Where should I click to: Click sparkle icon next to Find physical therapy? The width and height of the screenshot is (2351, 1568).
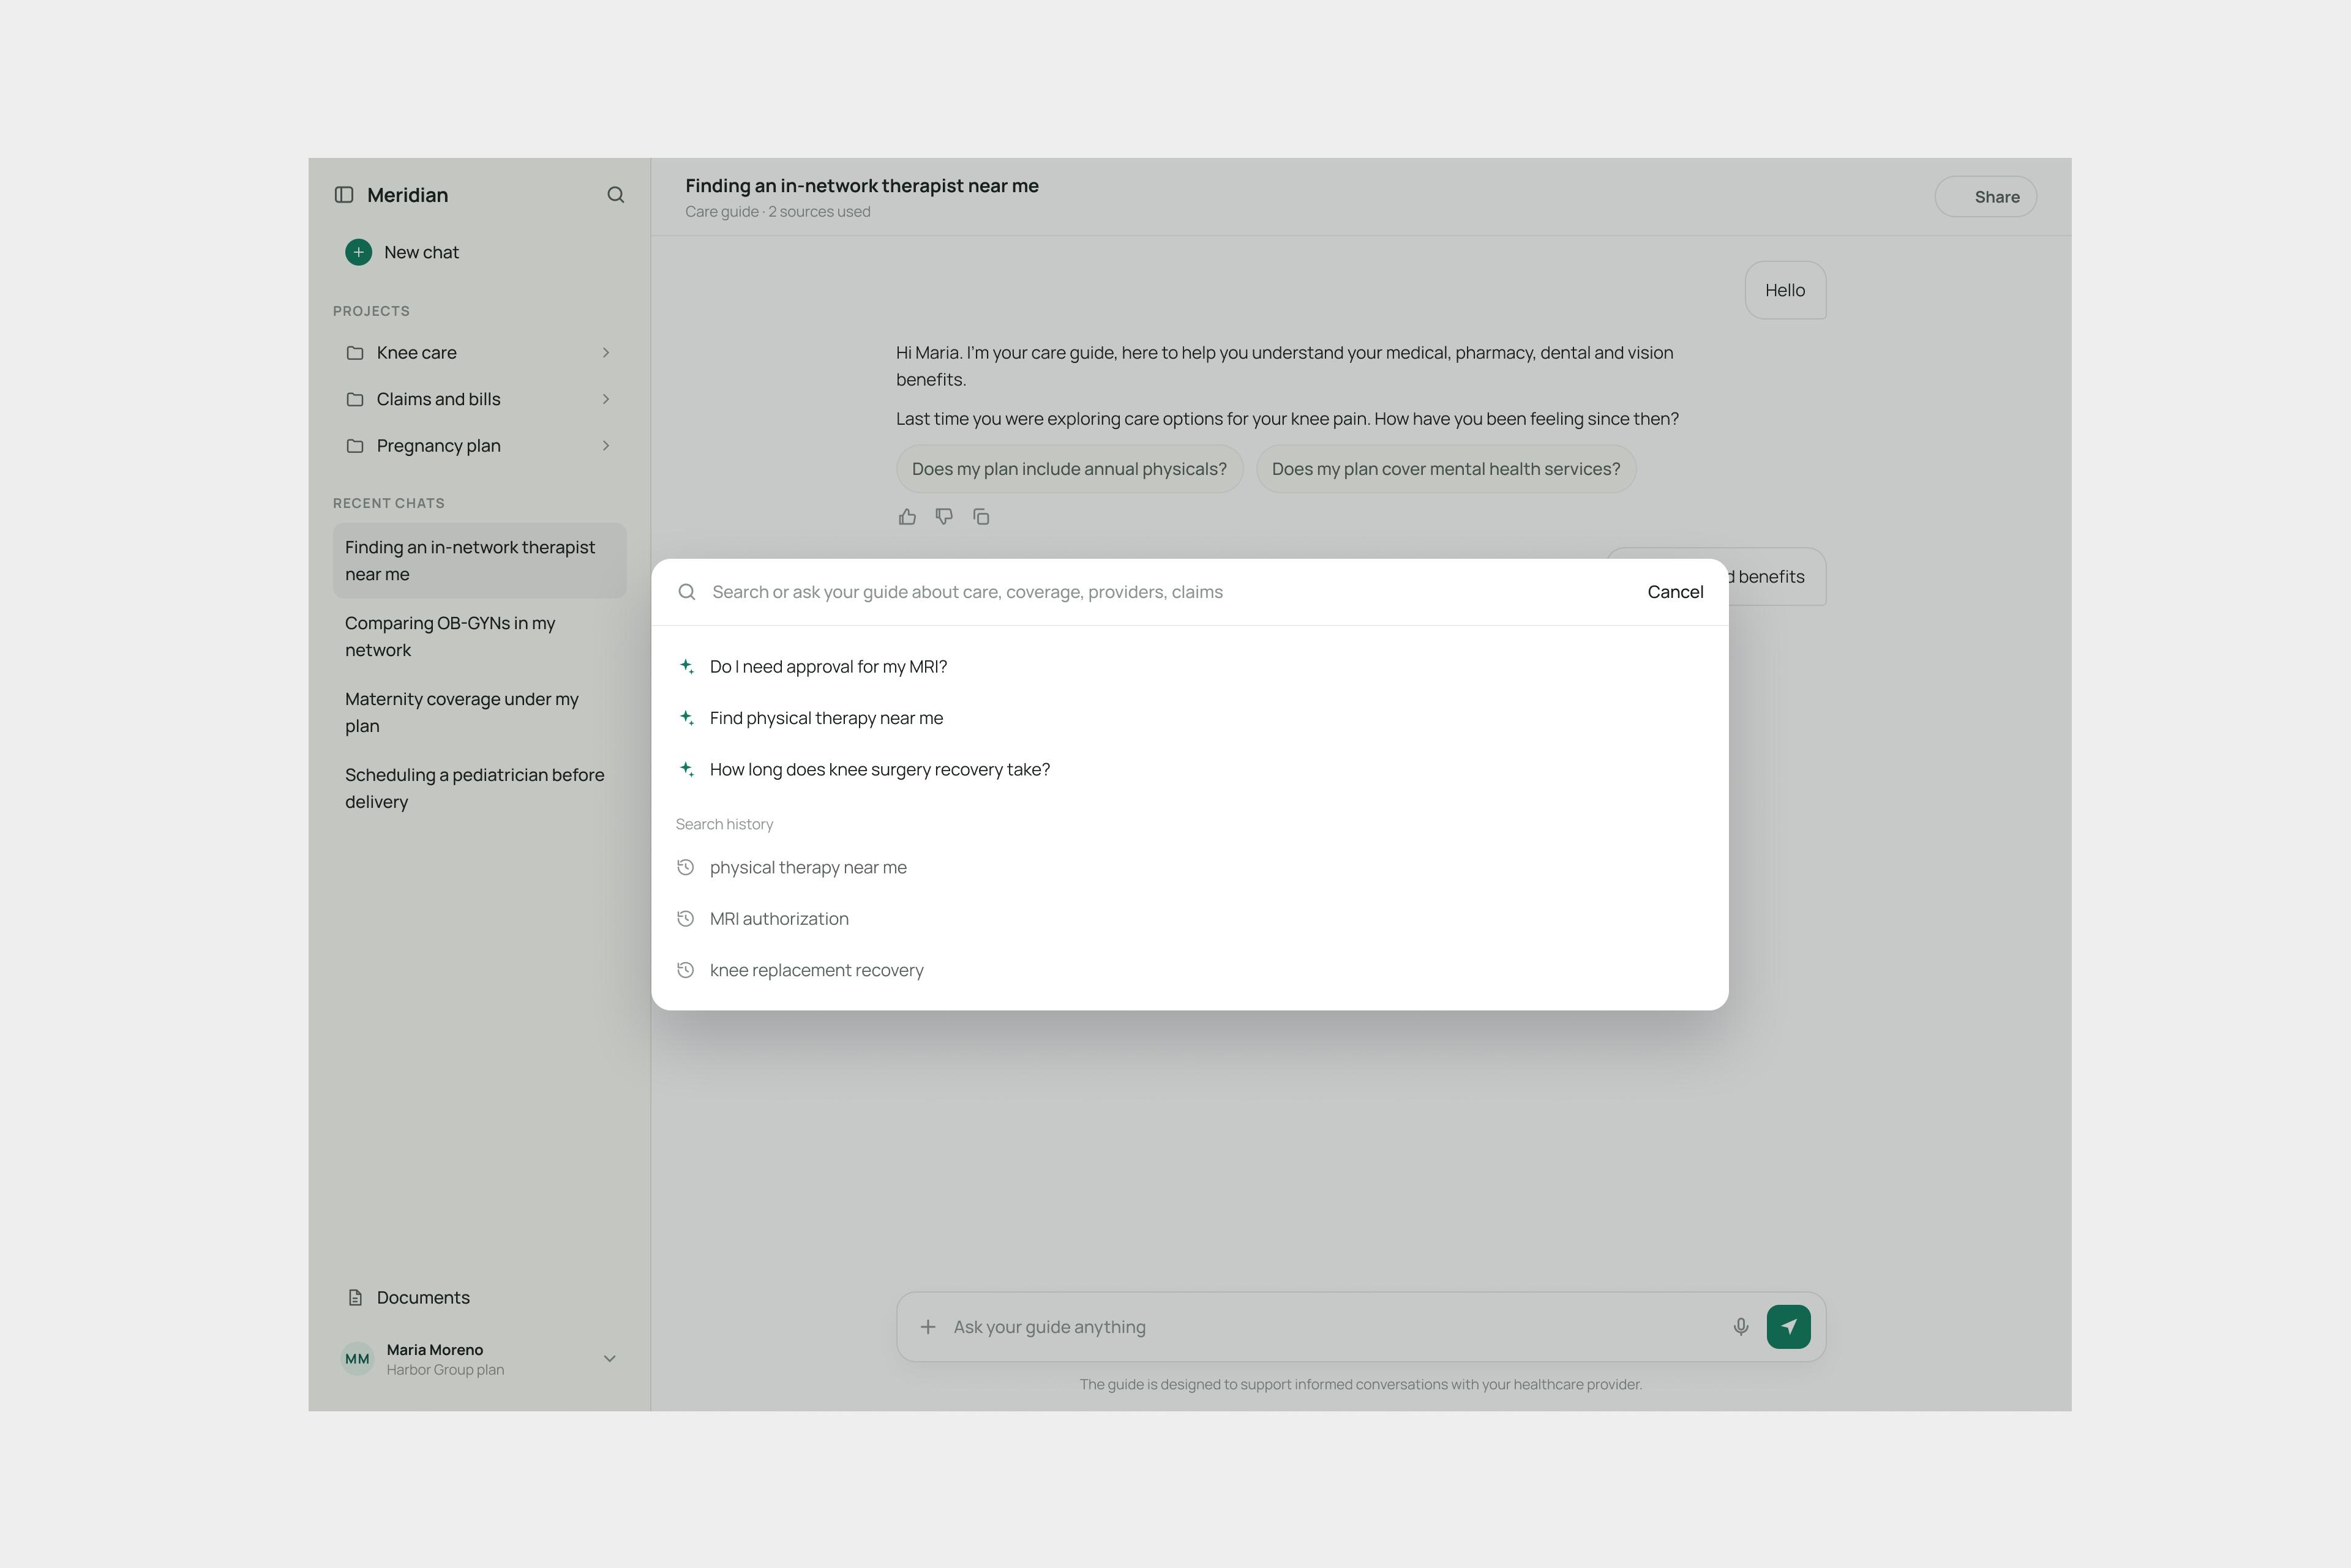[x=686, y=718]
